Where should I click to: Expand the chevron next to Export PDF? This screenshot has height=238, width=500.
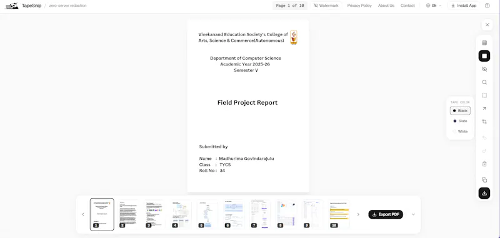pyautogui.click(x=413, y=214)
